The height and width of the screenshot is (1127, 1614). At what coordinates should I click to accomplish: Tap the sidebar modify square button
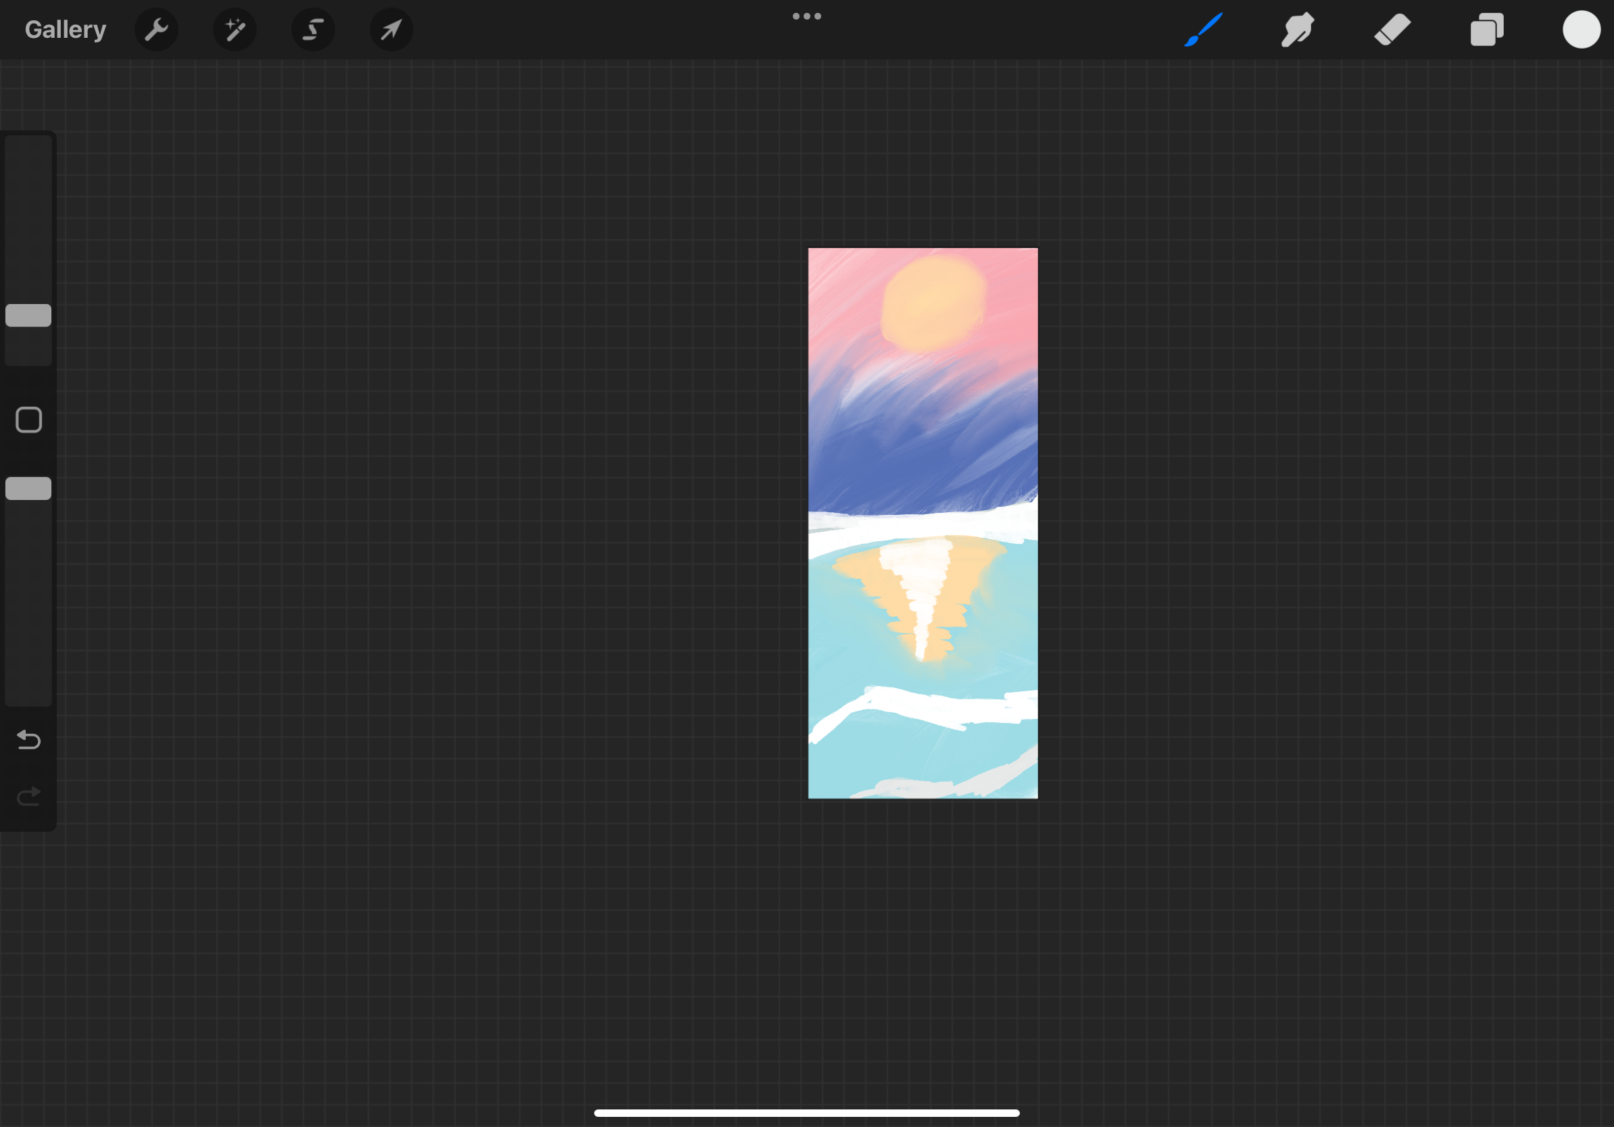(x=28, y=419)
